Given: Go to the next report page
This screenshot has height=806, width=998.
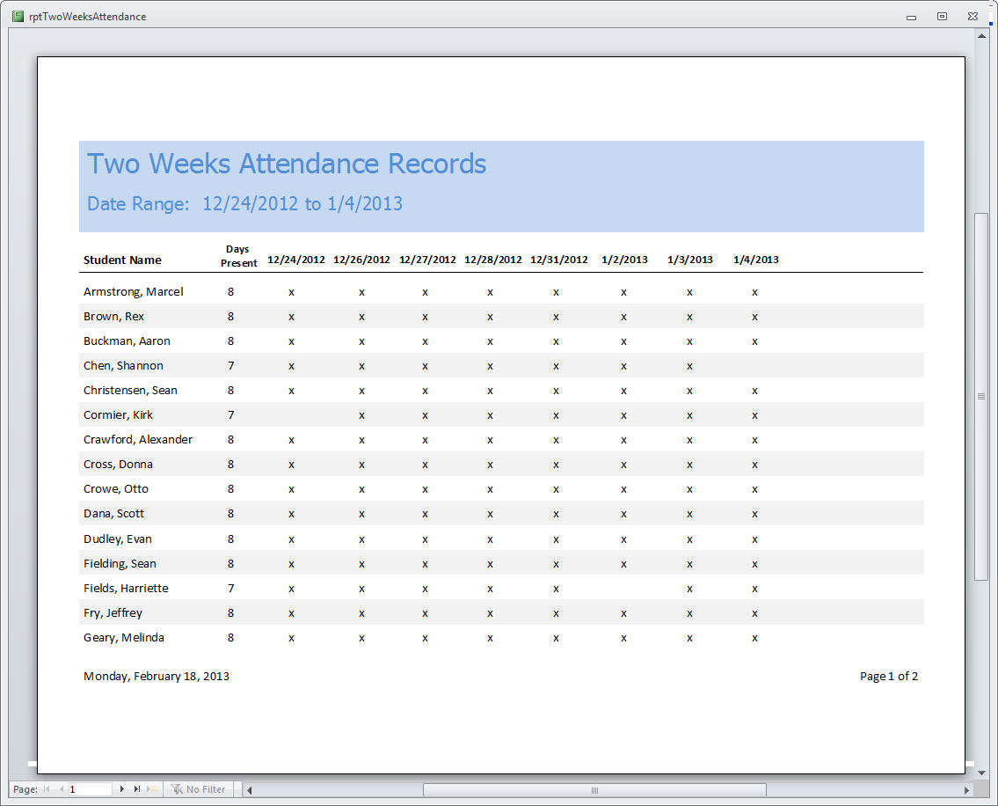Looking at the screenshot, I should point(122,788).
